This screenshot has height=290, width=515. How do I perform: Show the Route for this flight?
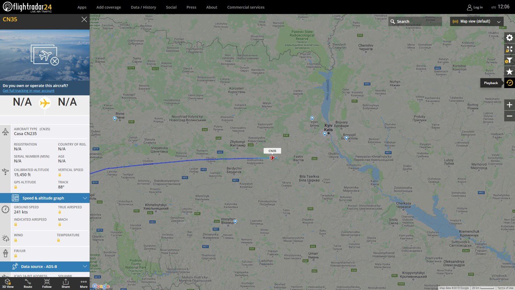(x=28, y=284)
